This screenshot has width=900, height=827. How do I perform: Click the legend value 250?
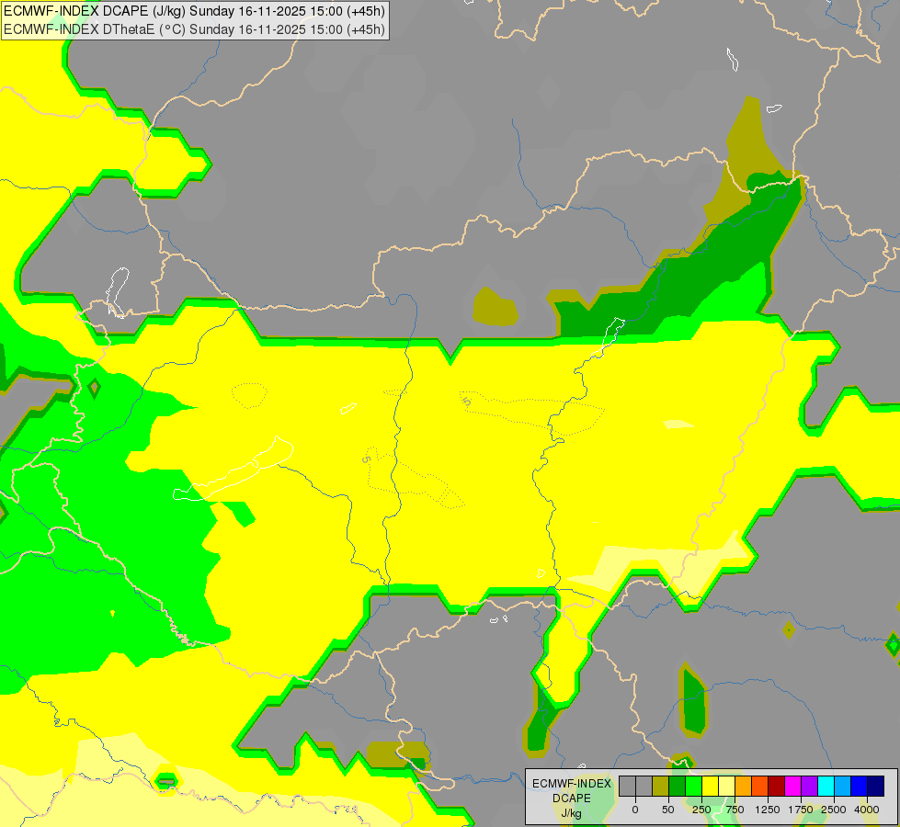tap(701, 810)
